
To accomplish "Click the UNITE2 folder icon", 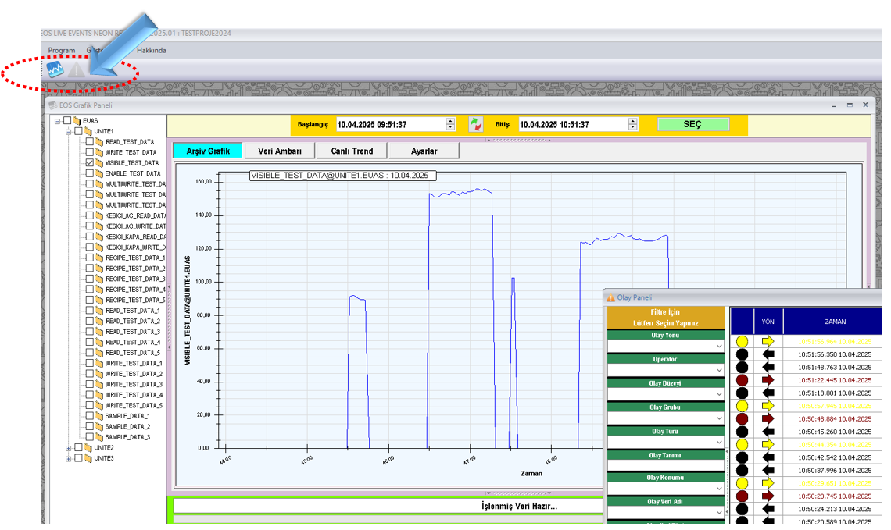I will [88, 448].
